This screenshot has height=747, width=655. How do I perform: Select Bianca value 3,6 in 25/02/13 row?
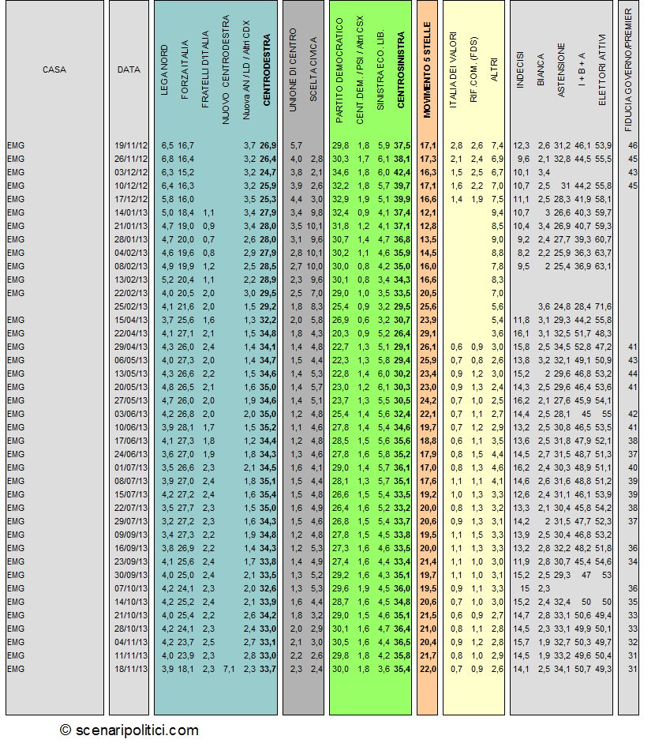click(544, 306)
